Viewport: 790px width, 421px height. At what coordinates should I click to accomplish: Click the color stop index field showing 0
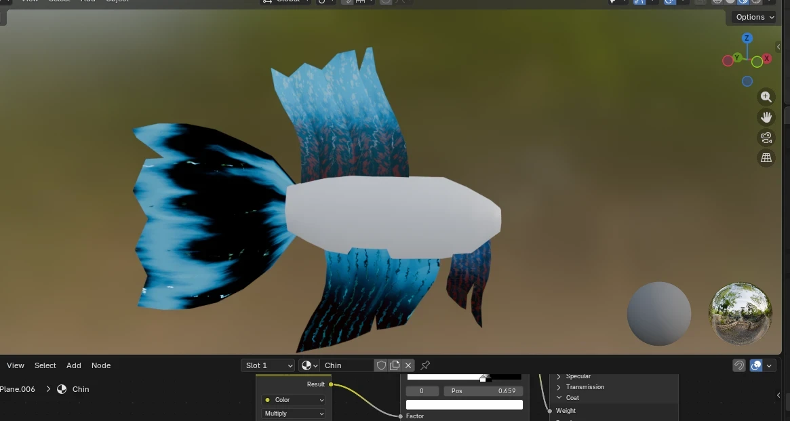(422, 390)
